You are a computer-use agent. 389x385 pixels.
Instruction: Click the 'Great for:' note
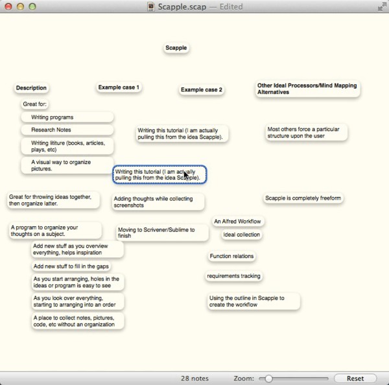[35, 104]
